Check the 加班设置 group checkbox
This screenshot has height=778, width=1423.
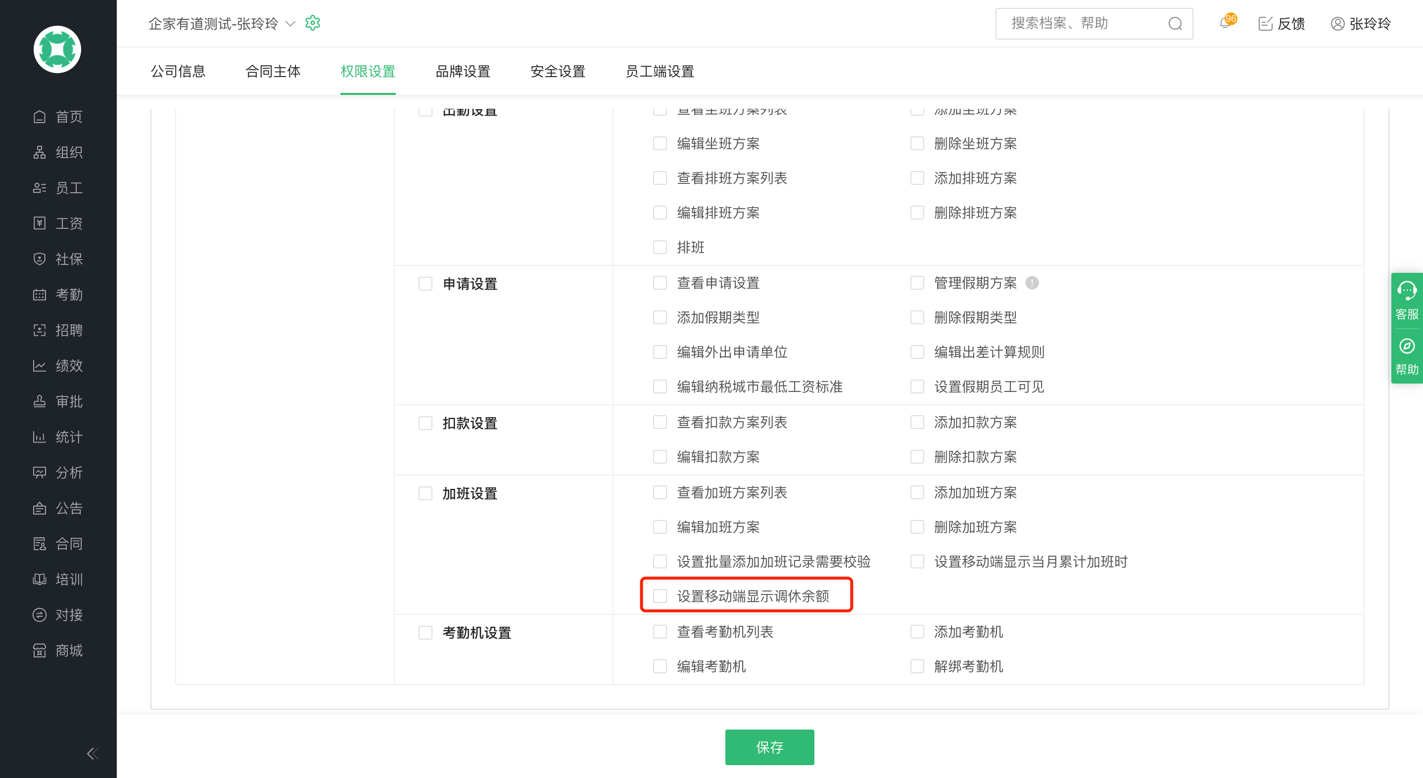coord(426,493)
